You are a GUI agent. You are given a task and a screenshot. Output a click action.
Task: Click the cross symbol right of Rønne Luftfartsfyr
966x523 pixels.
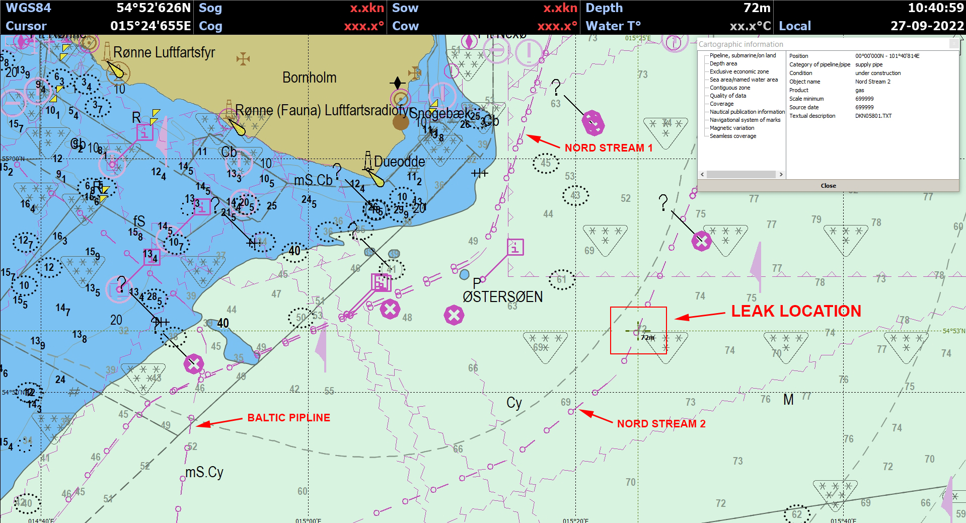pyautogui.click(x=243, y=59)
